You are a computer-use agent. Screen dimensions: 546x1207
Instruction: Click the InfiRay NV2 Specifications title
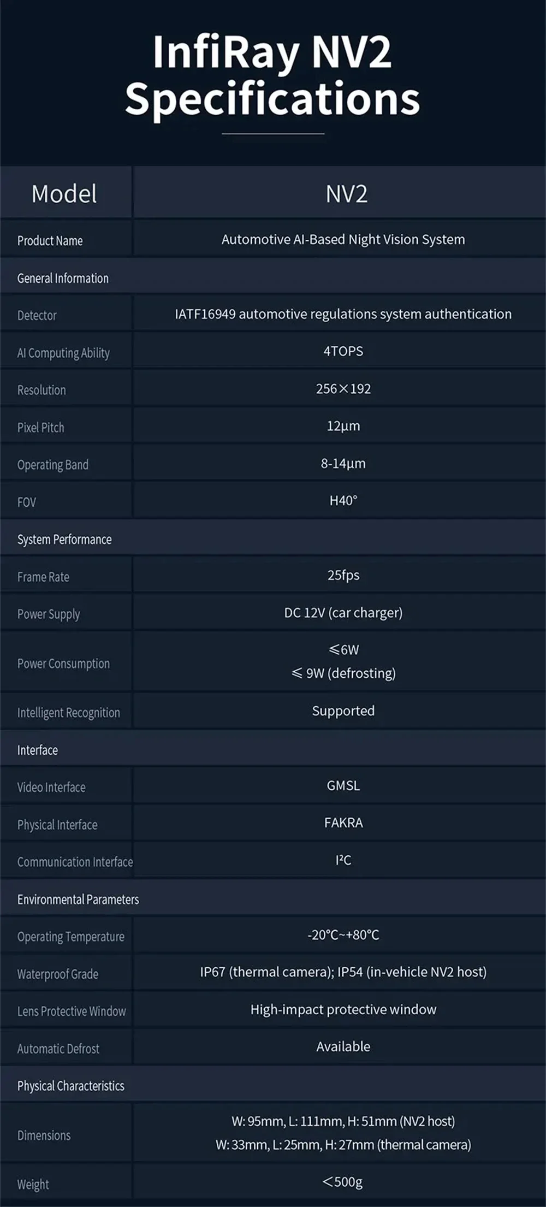pos(272,75)
